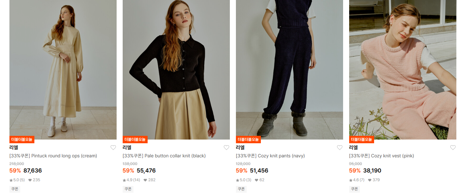Click the 쿠폰 tag under the black knit

click(x=128, y=189)
